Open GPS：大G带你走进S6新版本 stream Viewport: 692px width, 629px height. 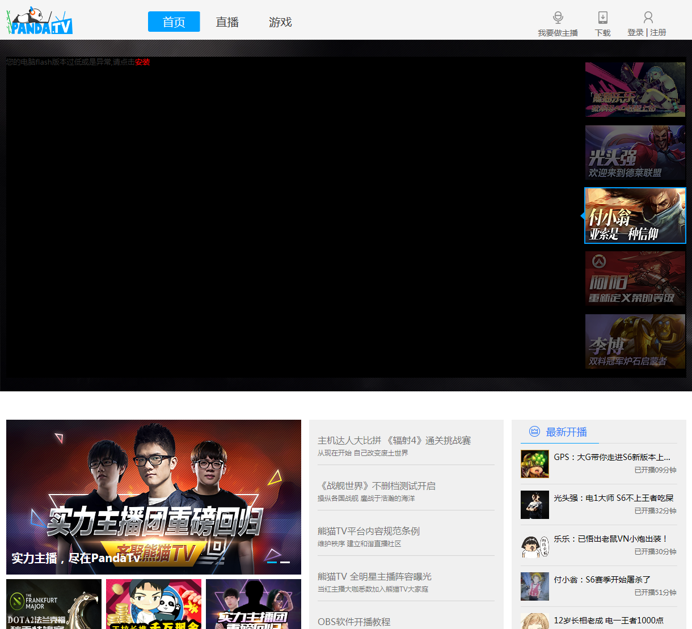[612, 457]
